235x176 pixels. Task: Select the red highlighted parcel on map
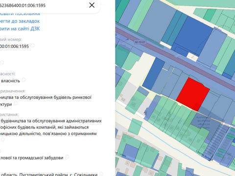tap(193, 94)
